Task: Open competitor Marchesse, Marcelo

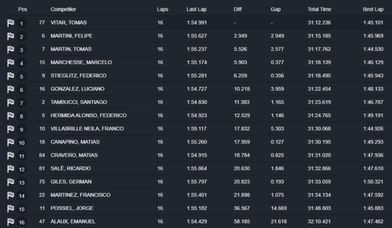Action: (x=80, y=62)
